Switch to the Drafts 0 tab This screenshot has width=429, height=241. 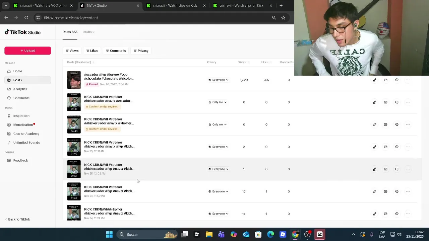88,32
